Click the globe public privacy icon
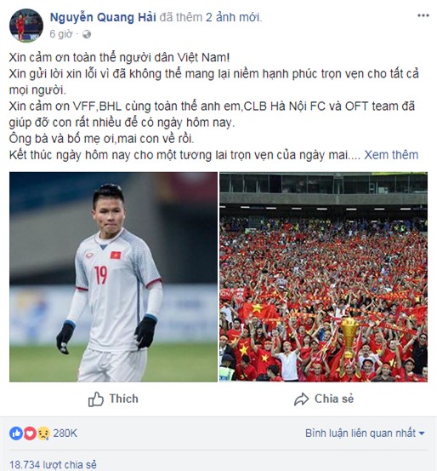 pos(87,34)
